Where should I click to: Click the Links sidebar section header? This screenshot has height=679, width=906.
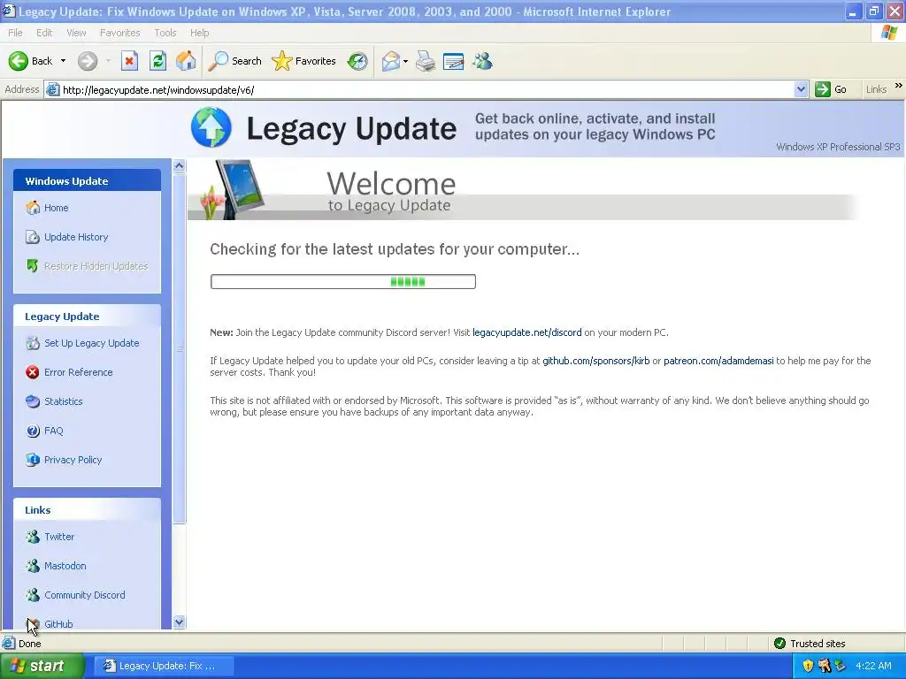click(88, 510)
